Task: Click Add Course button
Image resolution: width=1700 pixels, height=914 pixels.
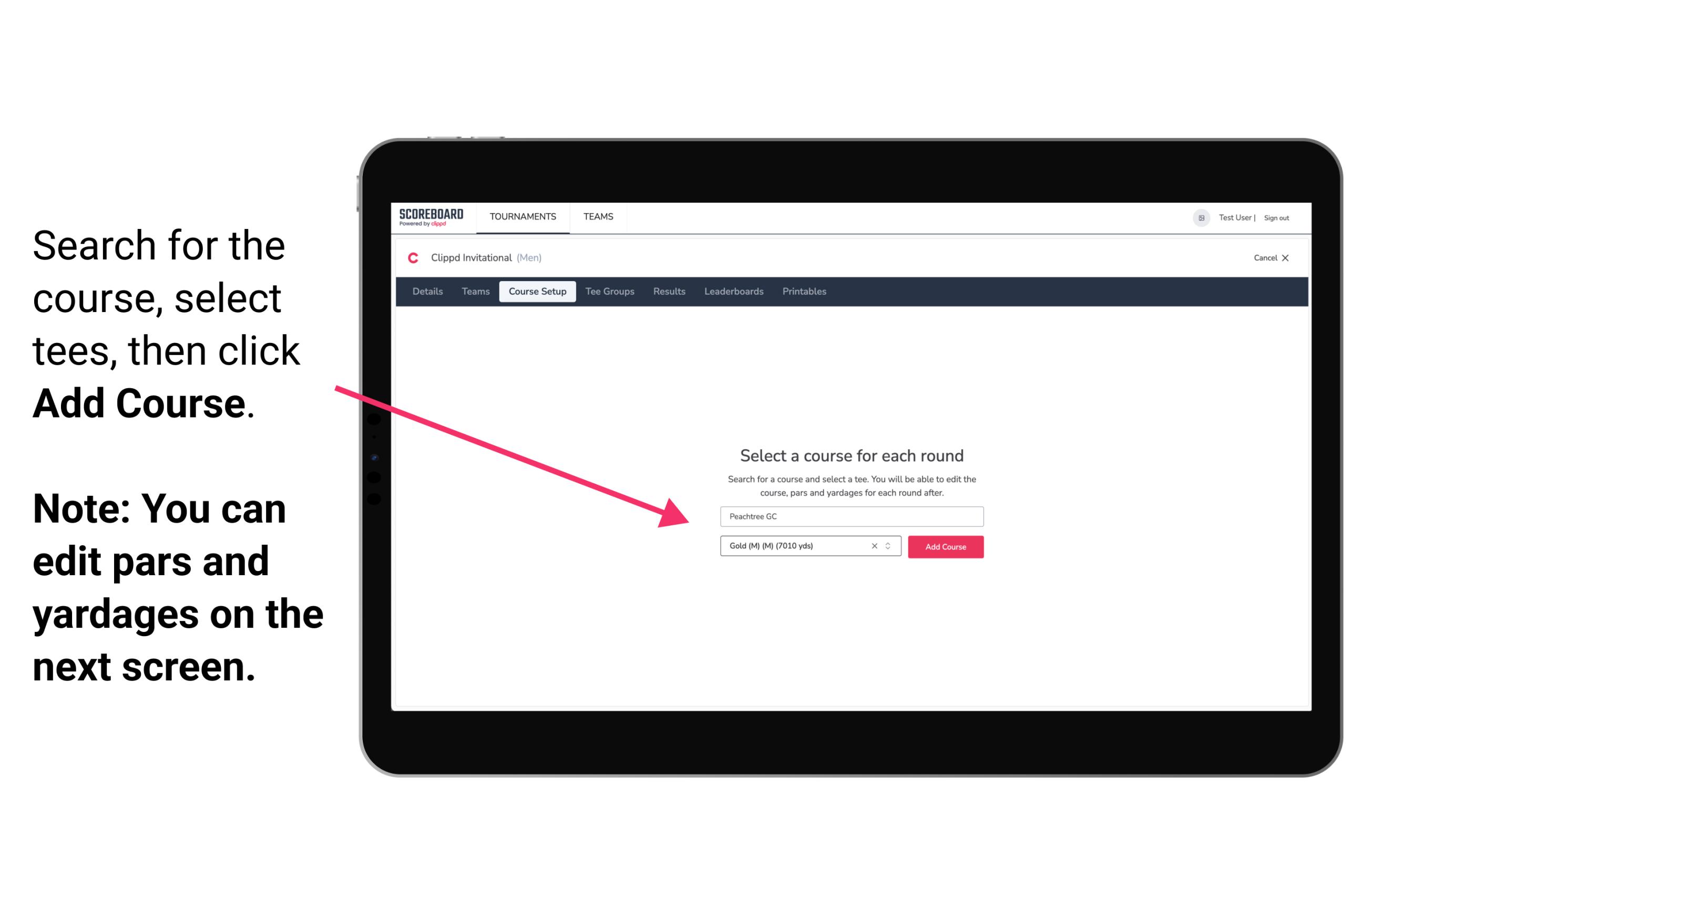Action: point(945,547)
